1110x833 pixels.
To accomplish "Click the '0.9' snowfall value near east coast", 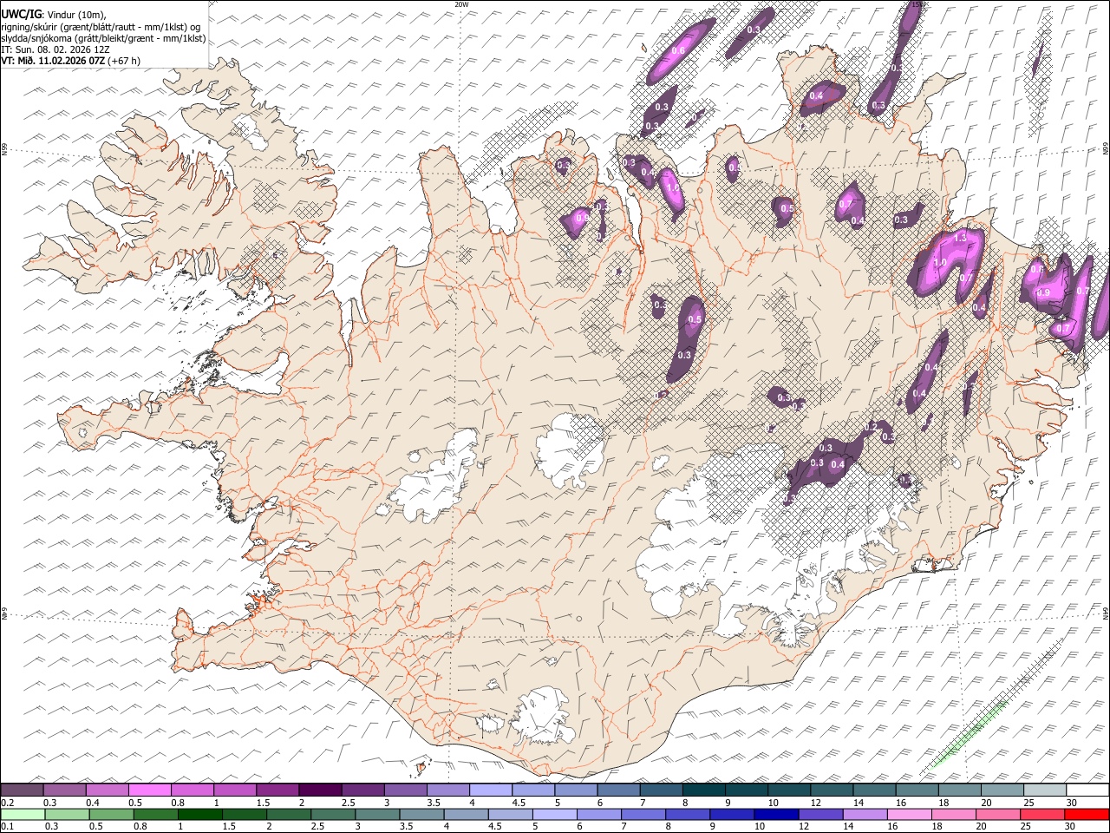I will tap(1044, 293).
